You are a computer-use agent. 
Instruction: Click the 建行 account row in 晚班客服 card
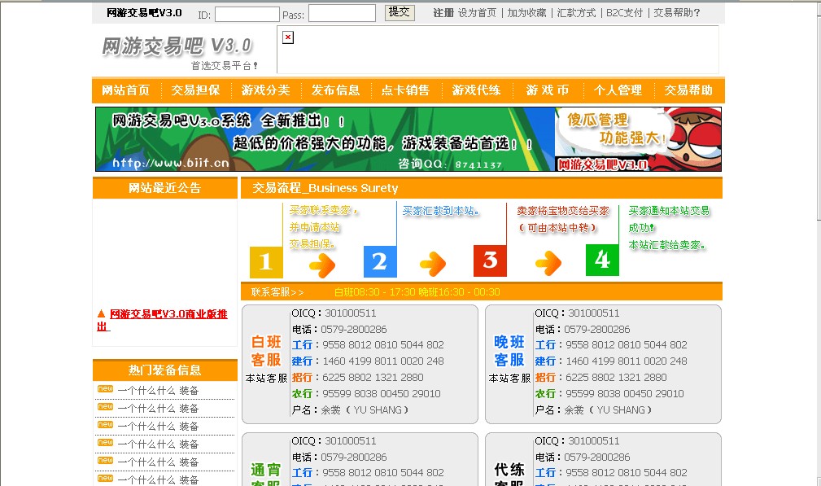[611, 361]
